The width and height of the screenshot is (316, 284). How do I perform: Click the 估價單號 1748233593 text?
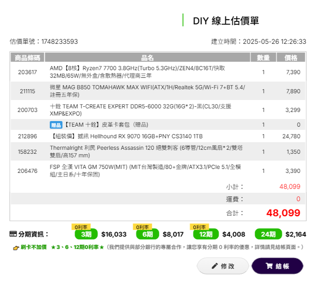coord(43,41)
